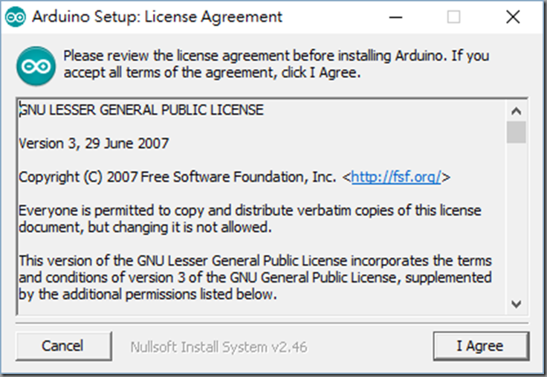Click the license scrollbar thumb
This screenshot has height=377, width=547.
click(517, 132)
